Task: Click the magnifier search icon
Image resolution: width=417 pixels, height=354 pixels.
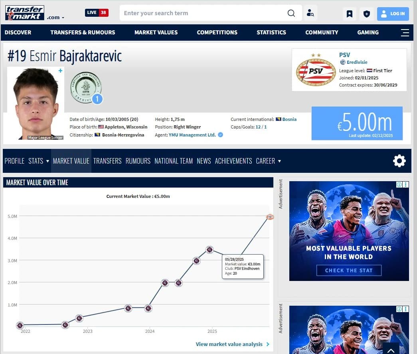Action: (x=291, y=13)
